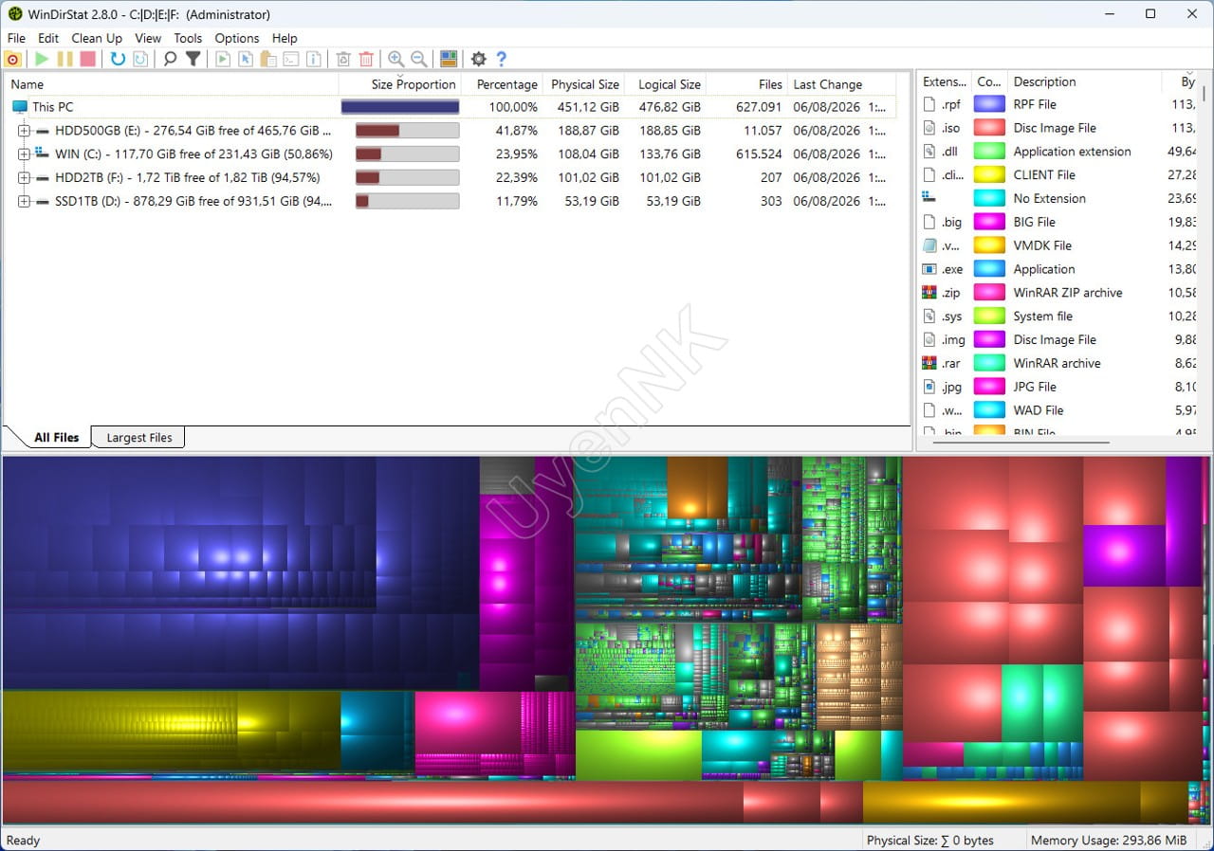Screen dimensions: 1214x851
Task: Expand the WIN (C:) drive node
Action: 24,154
